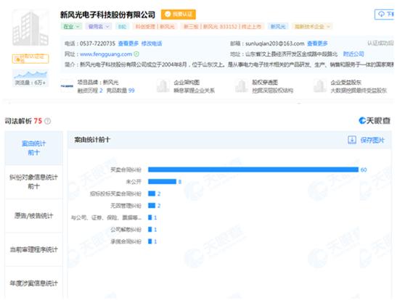
Task: Click the email sunluqian203@163.com text
Action: [275, 43]
